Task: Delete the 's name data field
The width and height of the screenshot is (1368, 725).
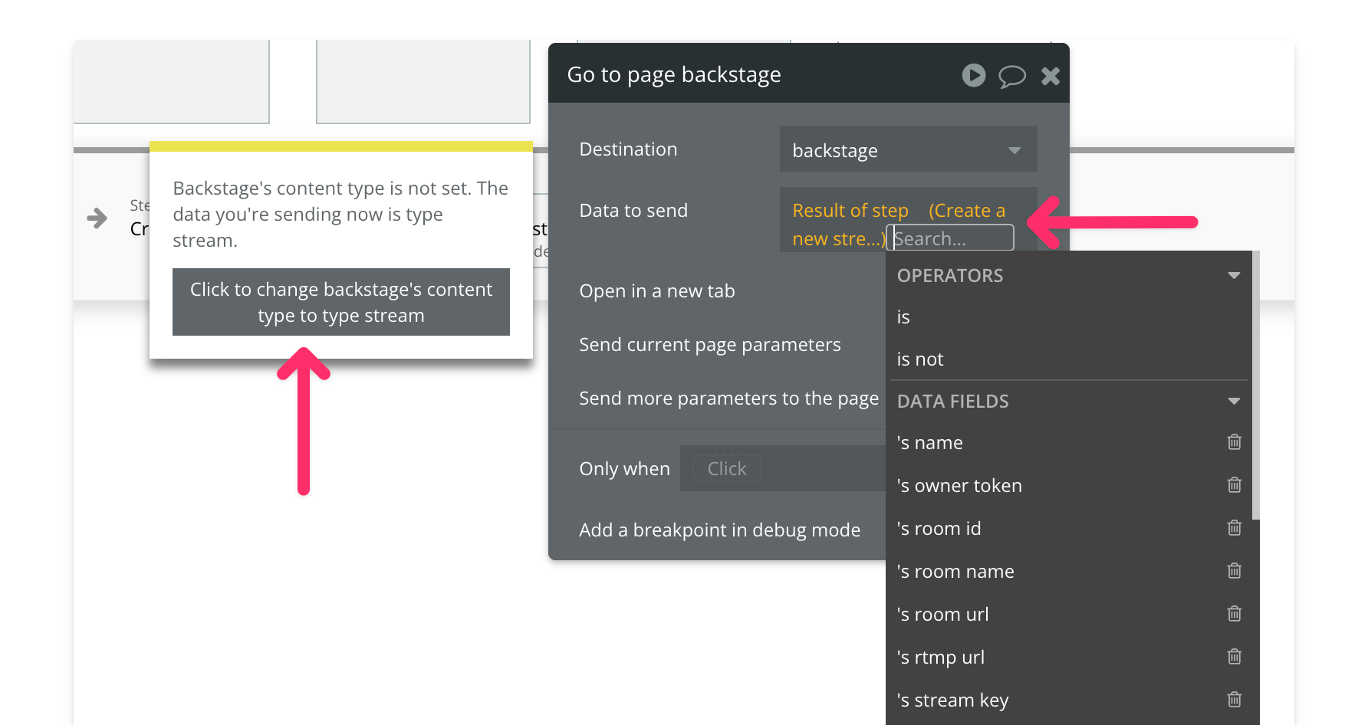Action: (1234, 442)
